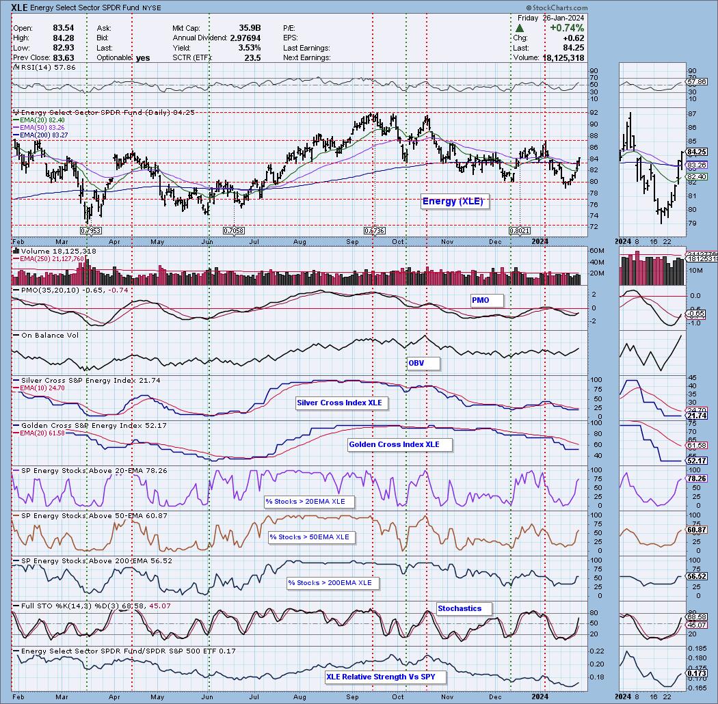Click the 0.7953 low marker under March
This screenshot has width=718, height=704.
click(x=91, y=231)
